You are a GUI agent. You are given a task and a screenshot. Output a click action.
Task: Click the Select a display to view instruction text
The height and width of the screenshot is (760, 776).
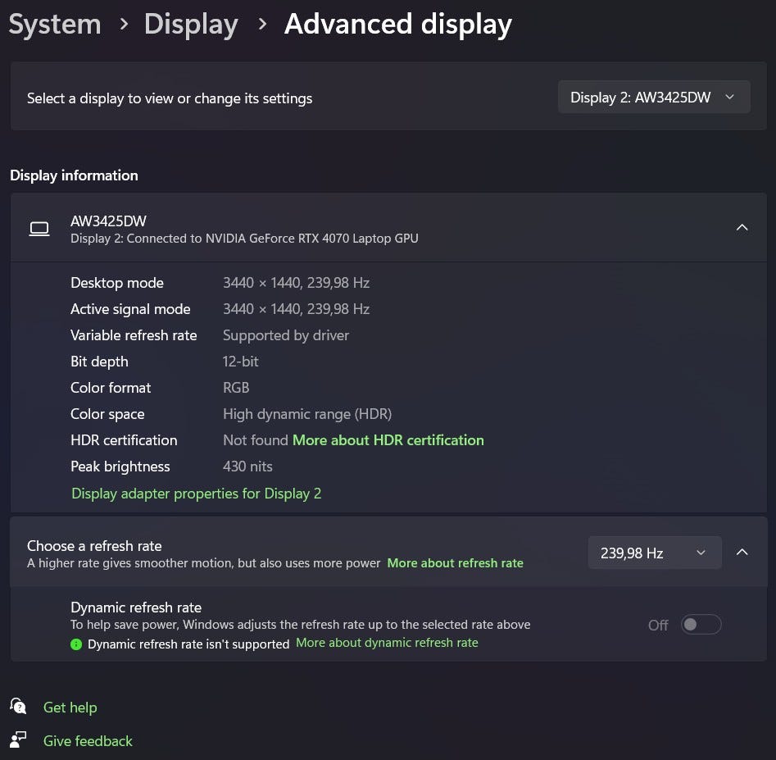click(170, 98)
